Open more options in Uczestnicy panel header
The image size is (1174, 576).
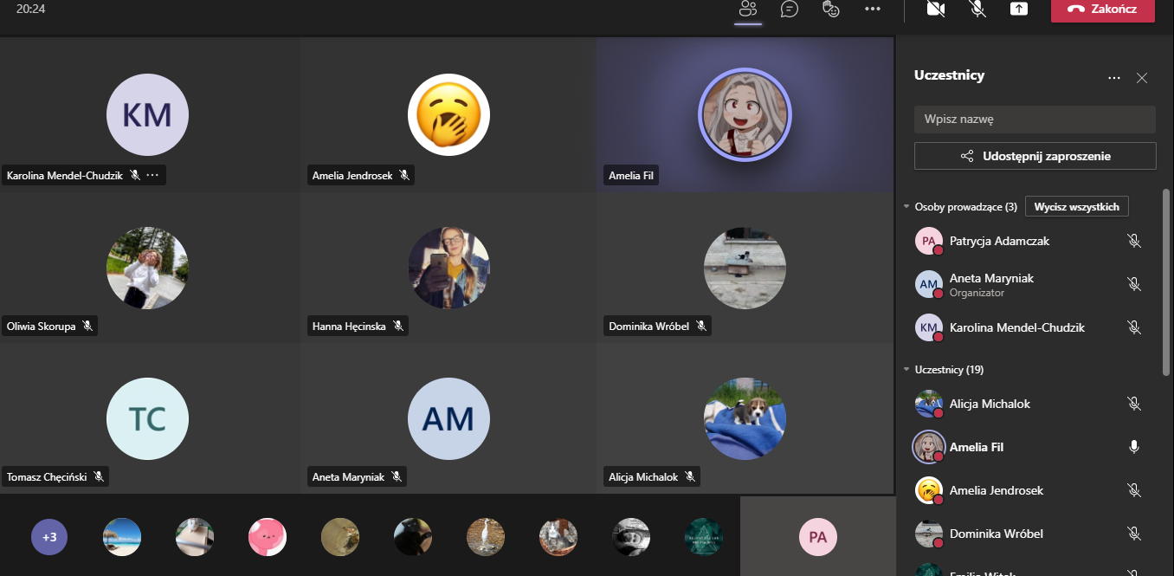point(1114,78)
